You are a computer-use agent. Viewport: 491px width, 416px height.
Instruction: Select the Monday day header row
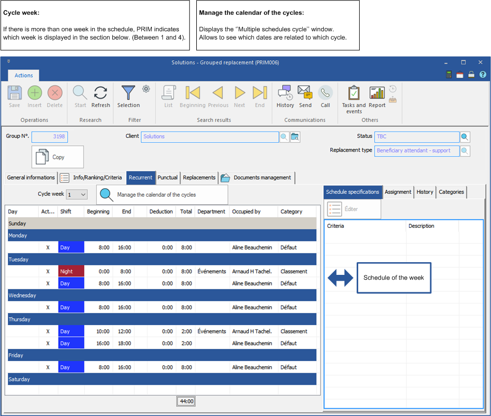162,236
